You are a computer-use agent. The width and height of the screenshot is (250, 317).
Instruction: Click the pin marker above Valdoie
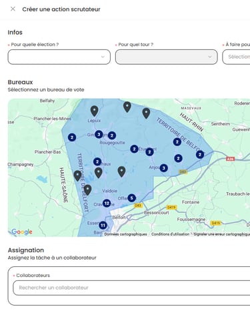click(x=99, y=173)
